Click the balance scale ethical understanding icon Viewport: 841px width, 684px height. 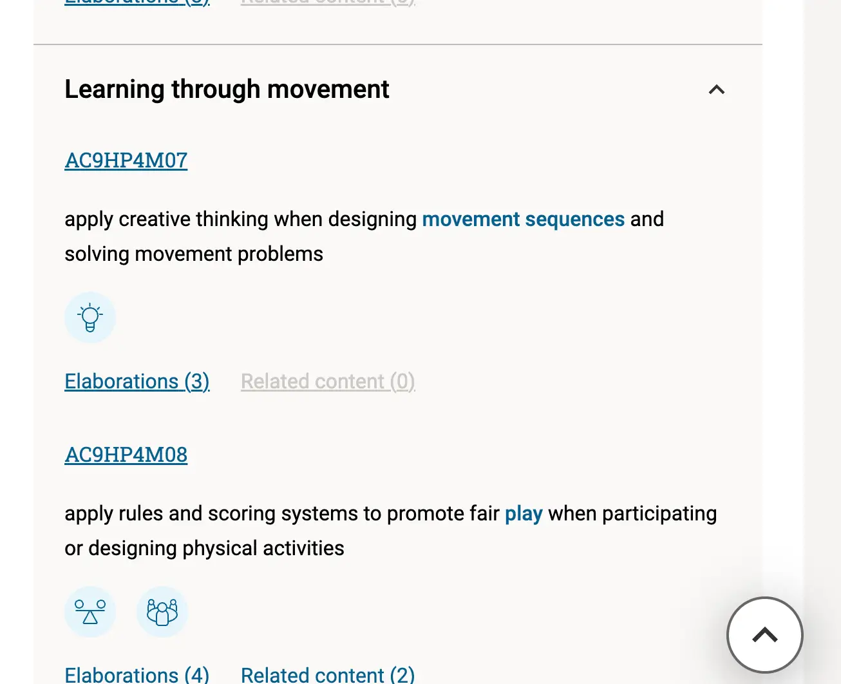(90, 612)
